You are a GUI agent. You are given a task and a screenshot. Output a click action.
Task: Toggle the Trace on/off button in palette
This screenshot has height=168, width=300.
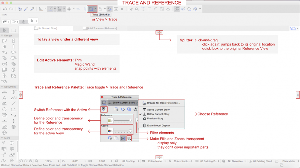(x=104, y=103)
